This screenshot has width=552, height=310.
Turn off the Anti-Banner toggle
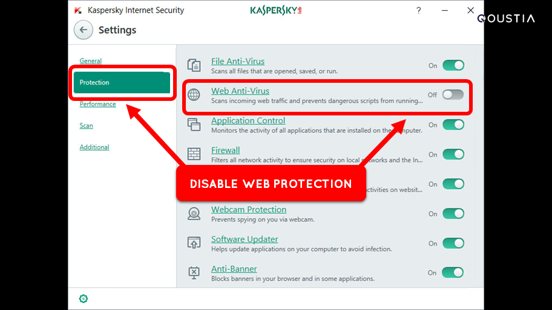point(453,273)
